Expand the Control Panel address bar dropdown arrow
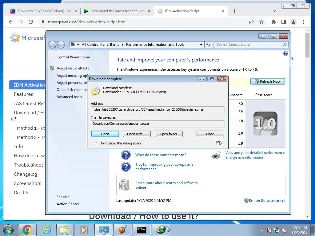Viewport: 315px width, 236px height. tap(201, 45)
